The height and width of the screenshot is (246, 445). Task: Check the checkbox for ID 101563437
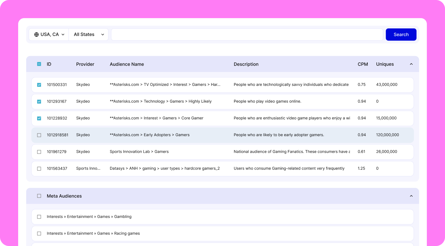[39, 169]
